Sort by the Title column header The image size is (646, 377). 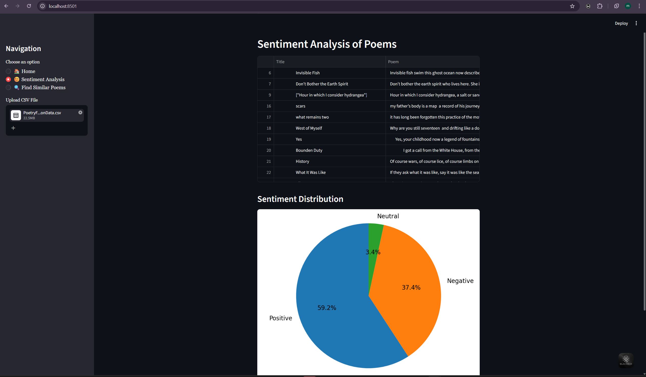[x=330, y=62]
